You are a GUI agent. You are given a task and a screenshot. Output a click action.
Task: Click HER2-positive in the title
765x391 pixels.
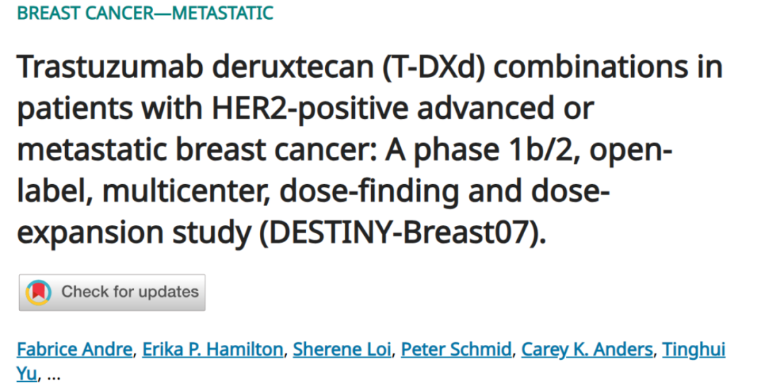(310, 108)
